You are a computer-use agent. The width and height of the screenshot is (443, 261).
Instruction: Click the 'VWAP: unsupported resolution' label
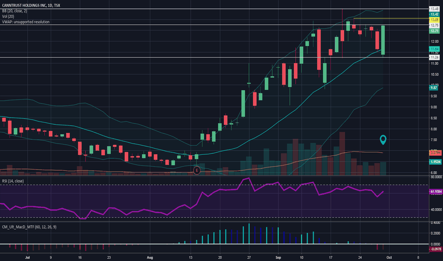click(x=26, y=22)
